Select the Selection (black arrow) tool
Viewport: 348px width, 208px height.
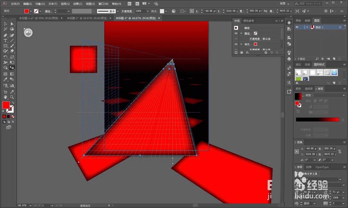[6, 24]
